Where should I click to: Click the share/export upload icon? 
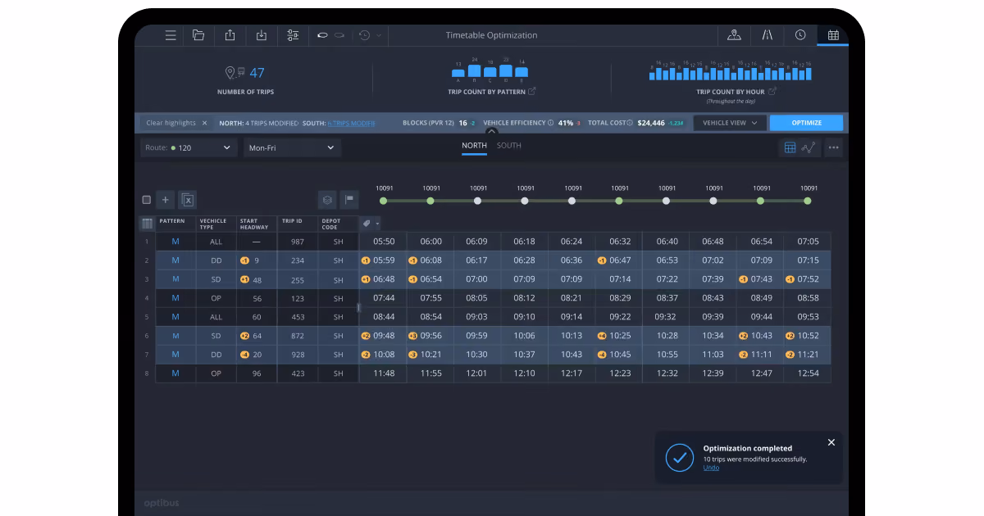coord(230,35)
